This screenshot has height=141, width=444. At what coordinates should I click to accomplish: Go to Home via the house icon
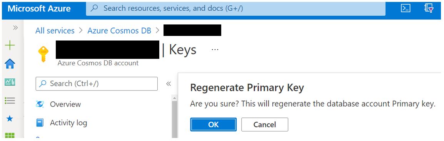pyautogui.click(x=10, y=64)
